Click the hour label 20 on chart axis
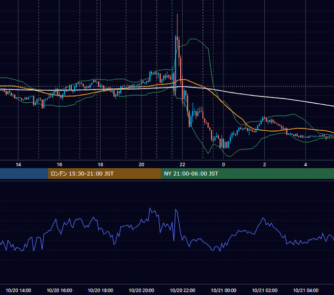This screenshot has width=334, height=295. pos(141,165)
